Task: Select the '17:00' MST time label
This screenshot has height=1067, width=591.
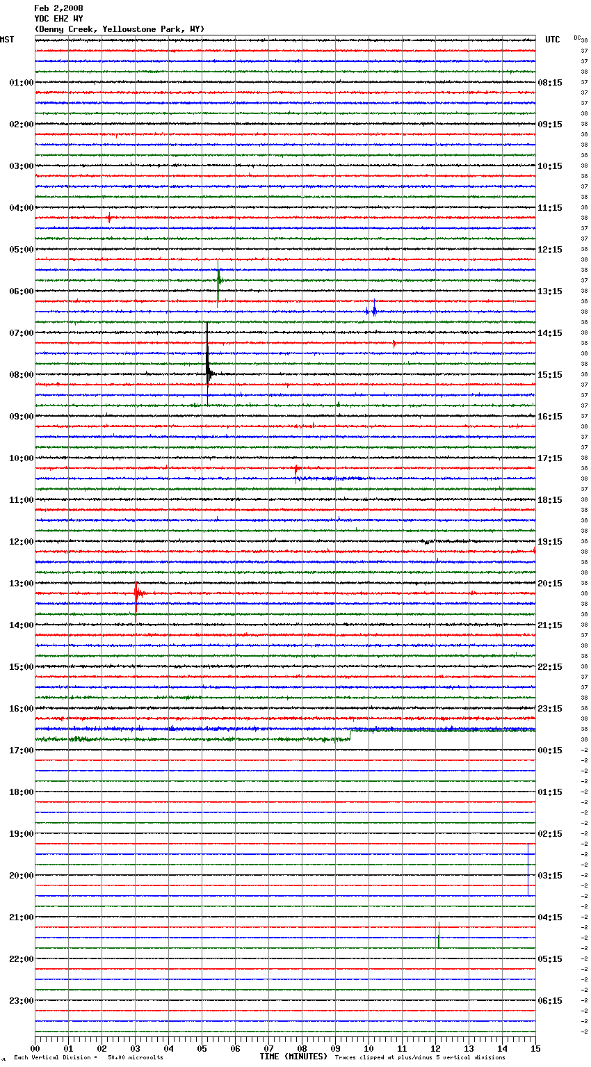Action: coord(22,751)
